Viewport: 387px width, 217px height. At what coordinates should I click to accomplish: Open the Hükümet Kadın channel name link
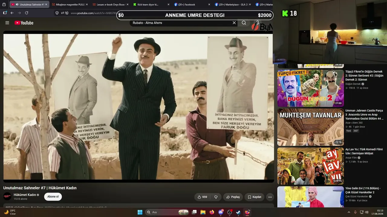(x=25, y=195)
